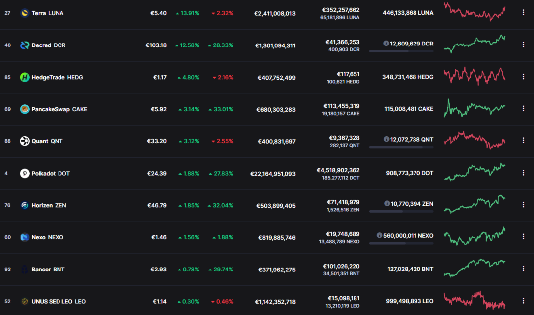The image size is (534, 315).
Task: Open the HedgeTrade HEDG row options menu
Action: (523, 77)
